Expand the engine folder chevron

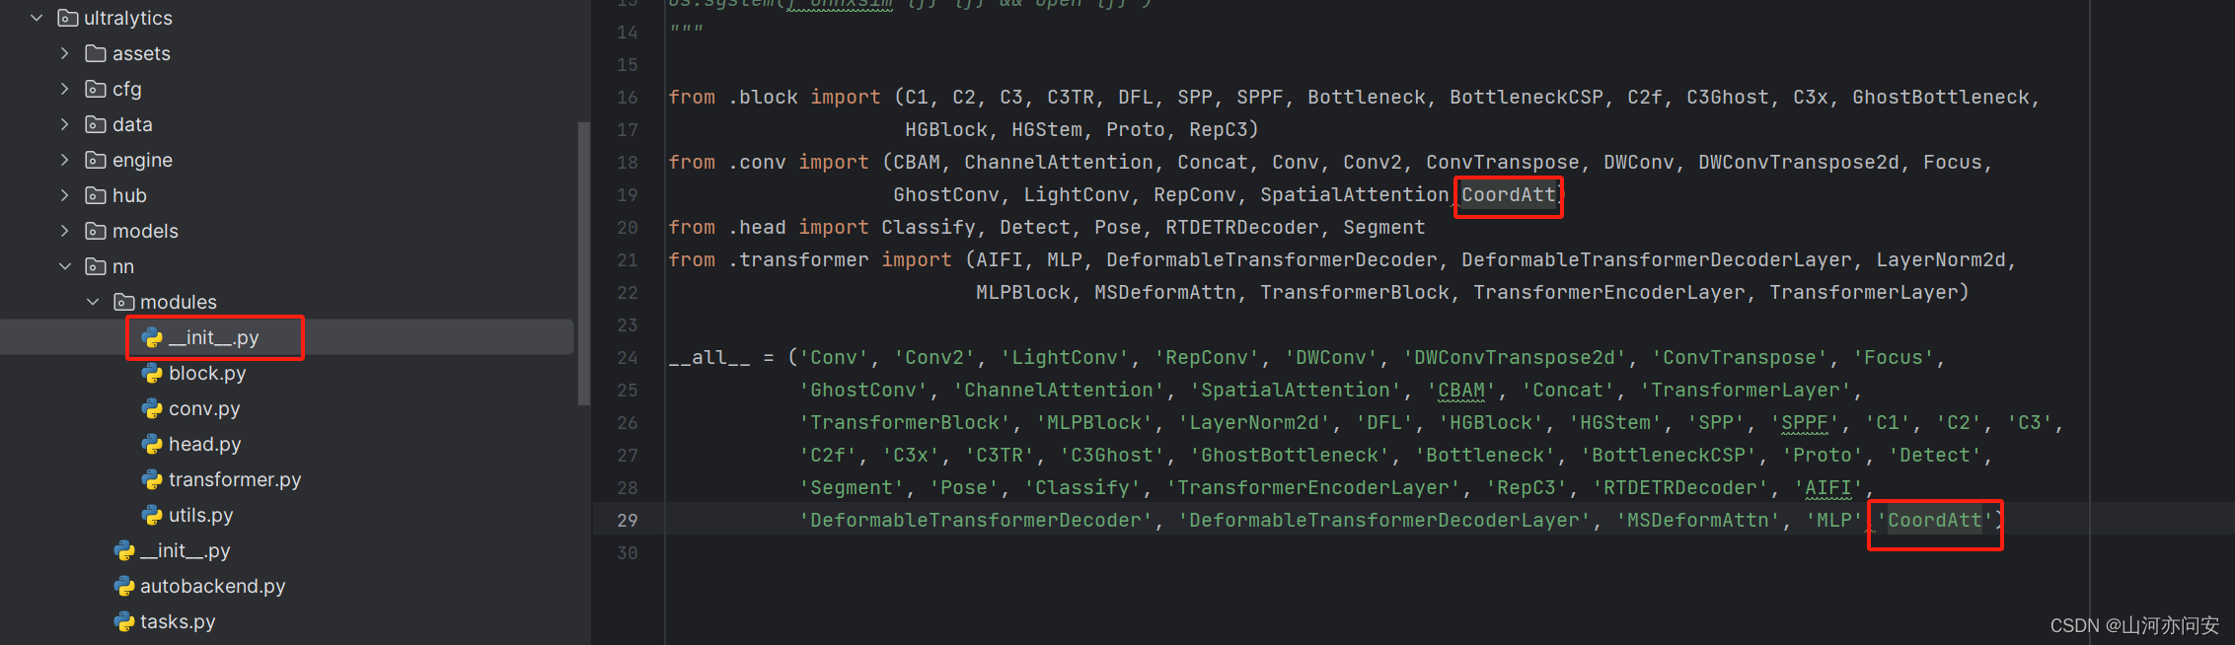tap(65, 160)
